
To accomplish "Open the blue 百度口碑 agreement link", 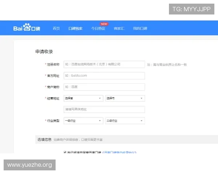I will (119, 152).
